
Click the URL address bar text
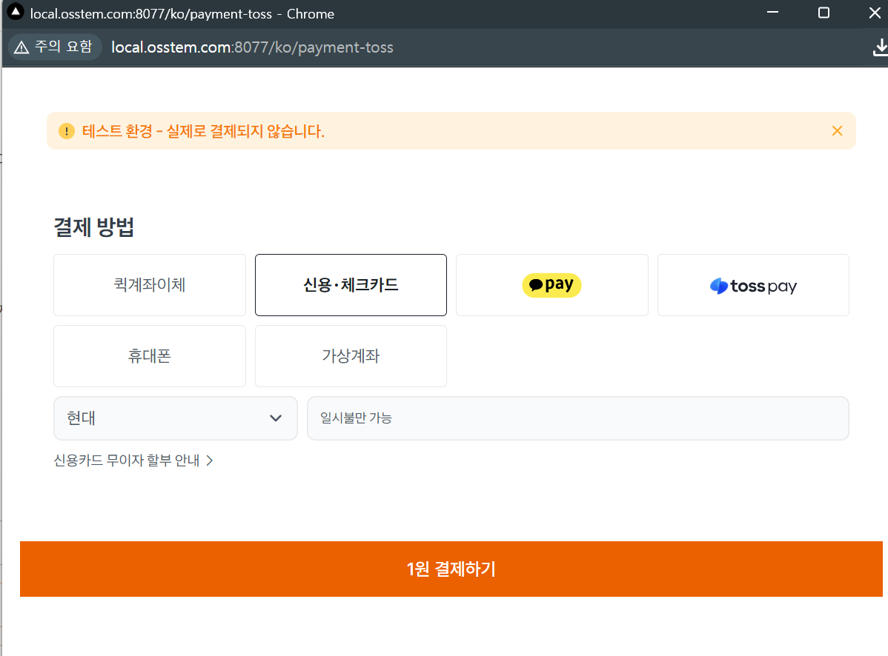click(x=252, y=47)
